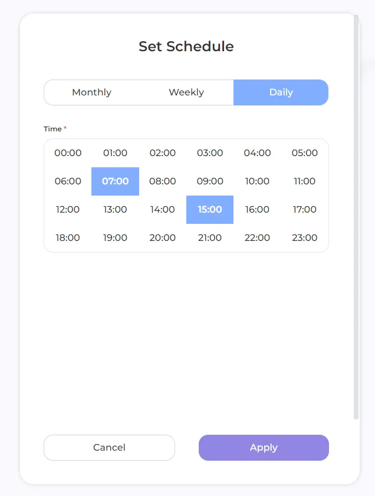The height and width of the screenshot is (496, 375).
Task: Choose the 05:00 time slot
Action: tap(305, 153)
